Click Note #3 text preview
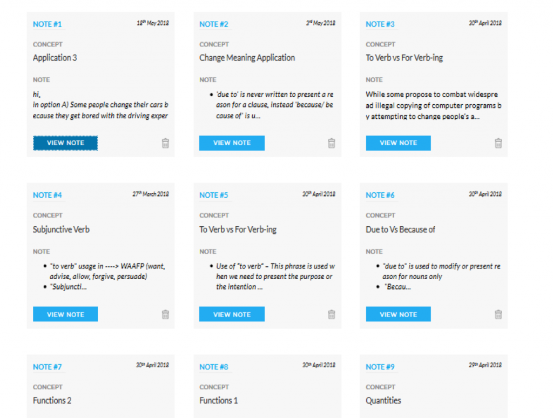Image resolution: width=553 pixels, height=418 pixels. tap(433, 105)
